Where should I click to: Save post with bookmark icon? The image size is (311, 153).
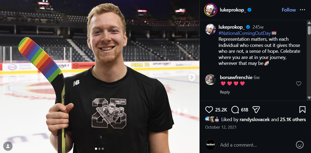click(302, 110)
